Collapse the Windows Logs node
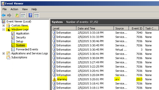The width and height of the screenshot is (159, 90). point(3,29)
